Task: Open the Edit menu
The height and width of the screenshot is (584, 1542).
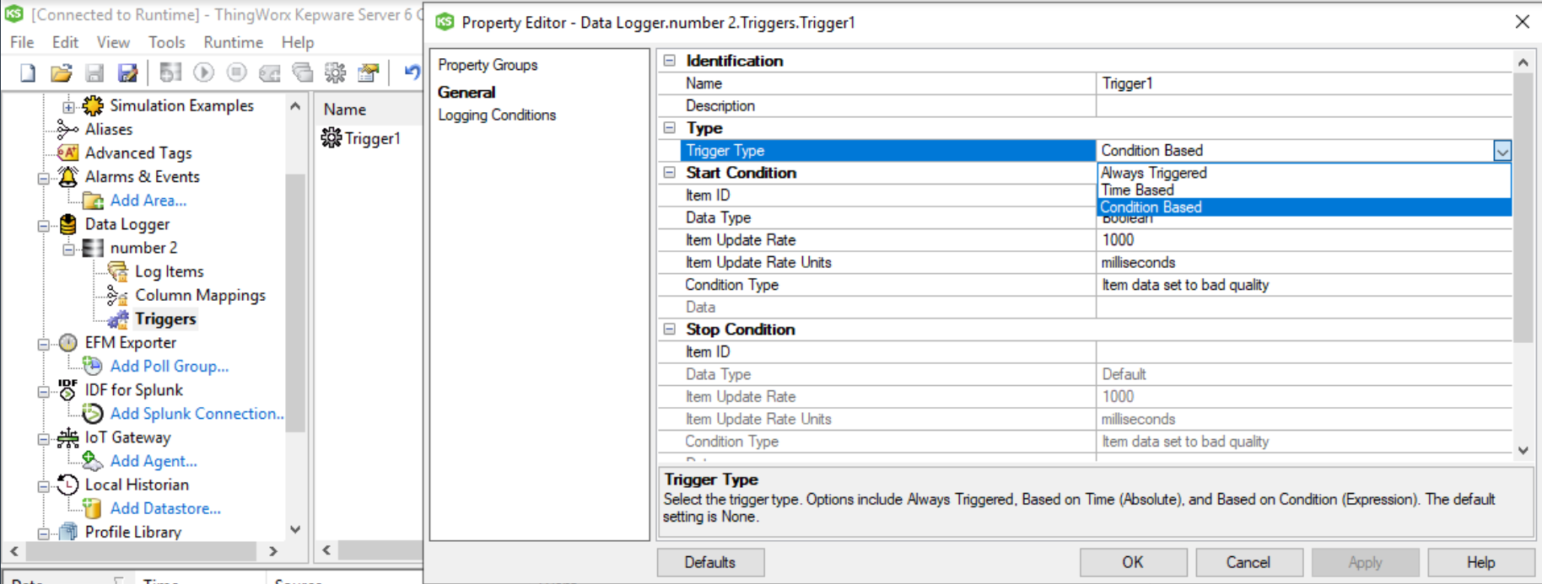Action: (x=65, y=42)
